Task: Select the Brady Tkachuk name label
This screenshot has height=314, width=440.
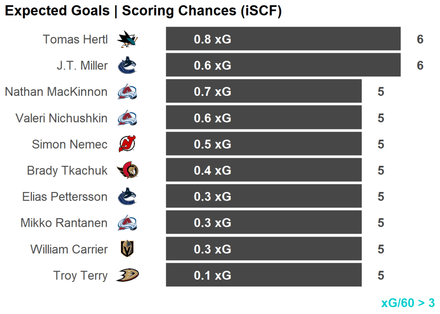Action: point(67,171)
